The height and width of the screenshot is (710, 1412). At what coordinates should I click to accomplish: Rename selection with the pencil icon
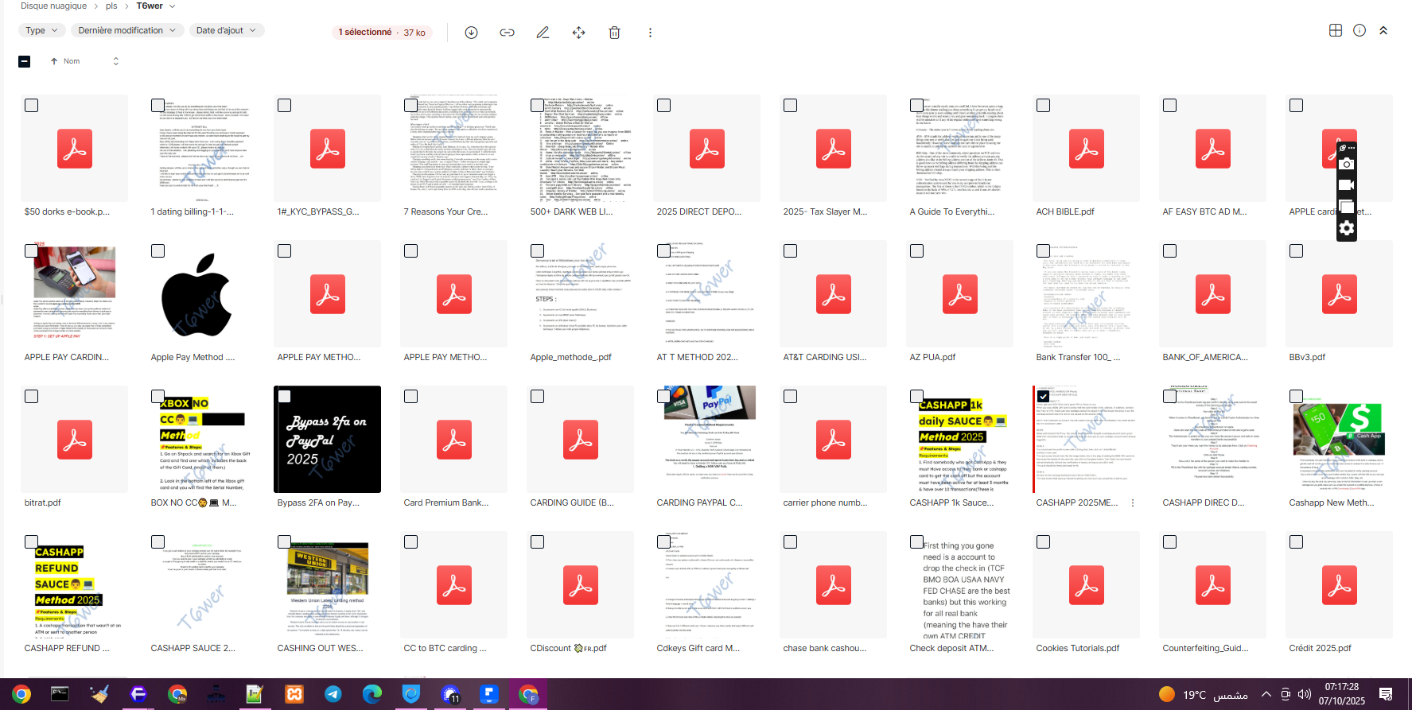pos(543,33)
